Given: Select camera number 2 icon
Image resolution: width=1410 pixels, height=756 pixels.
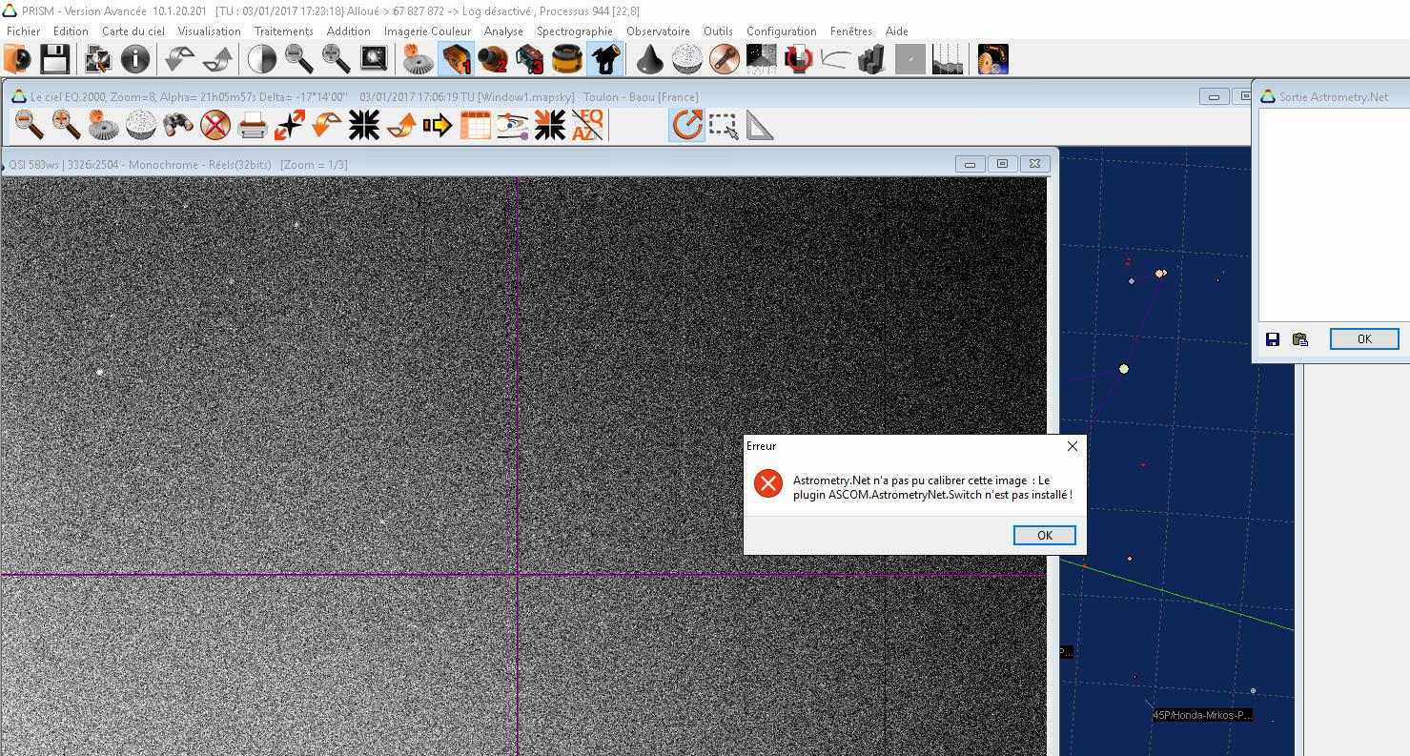Looking at the screenshot, I should (x=493, y=60).
